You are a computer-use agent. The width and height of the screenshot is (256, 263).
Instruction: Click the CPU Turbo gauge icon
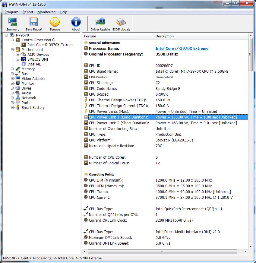pos(86,192)
